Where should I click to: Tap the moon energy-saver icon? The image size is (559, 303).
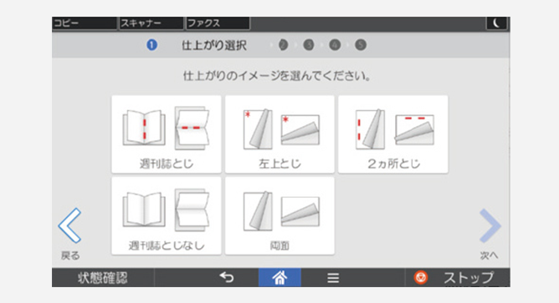pyautogui.click(x=496, y=23)
